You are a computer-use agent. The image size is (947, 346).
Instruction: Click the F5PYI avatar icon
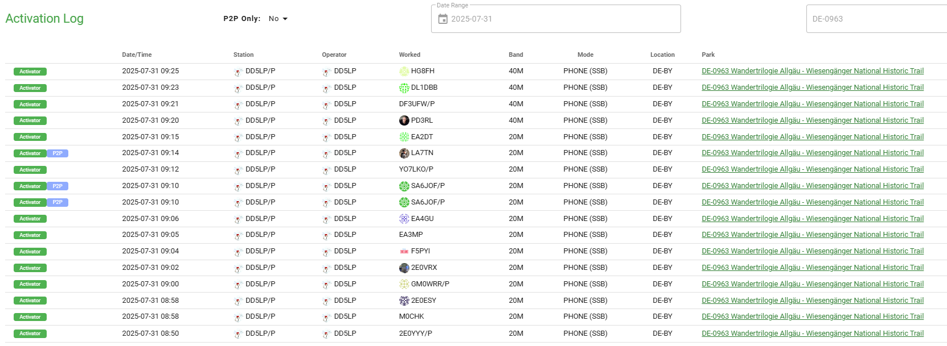(404, 251)
